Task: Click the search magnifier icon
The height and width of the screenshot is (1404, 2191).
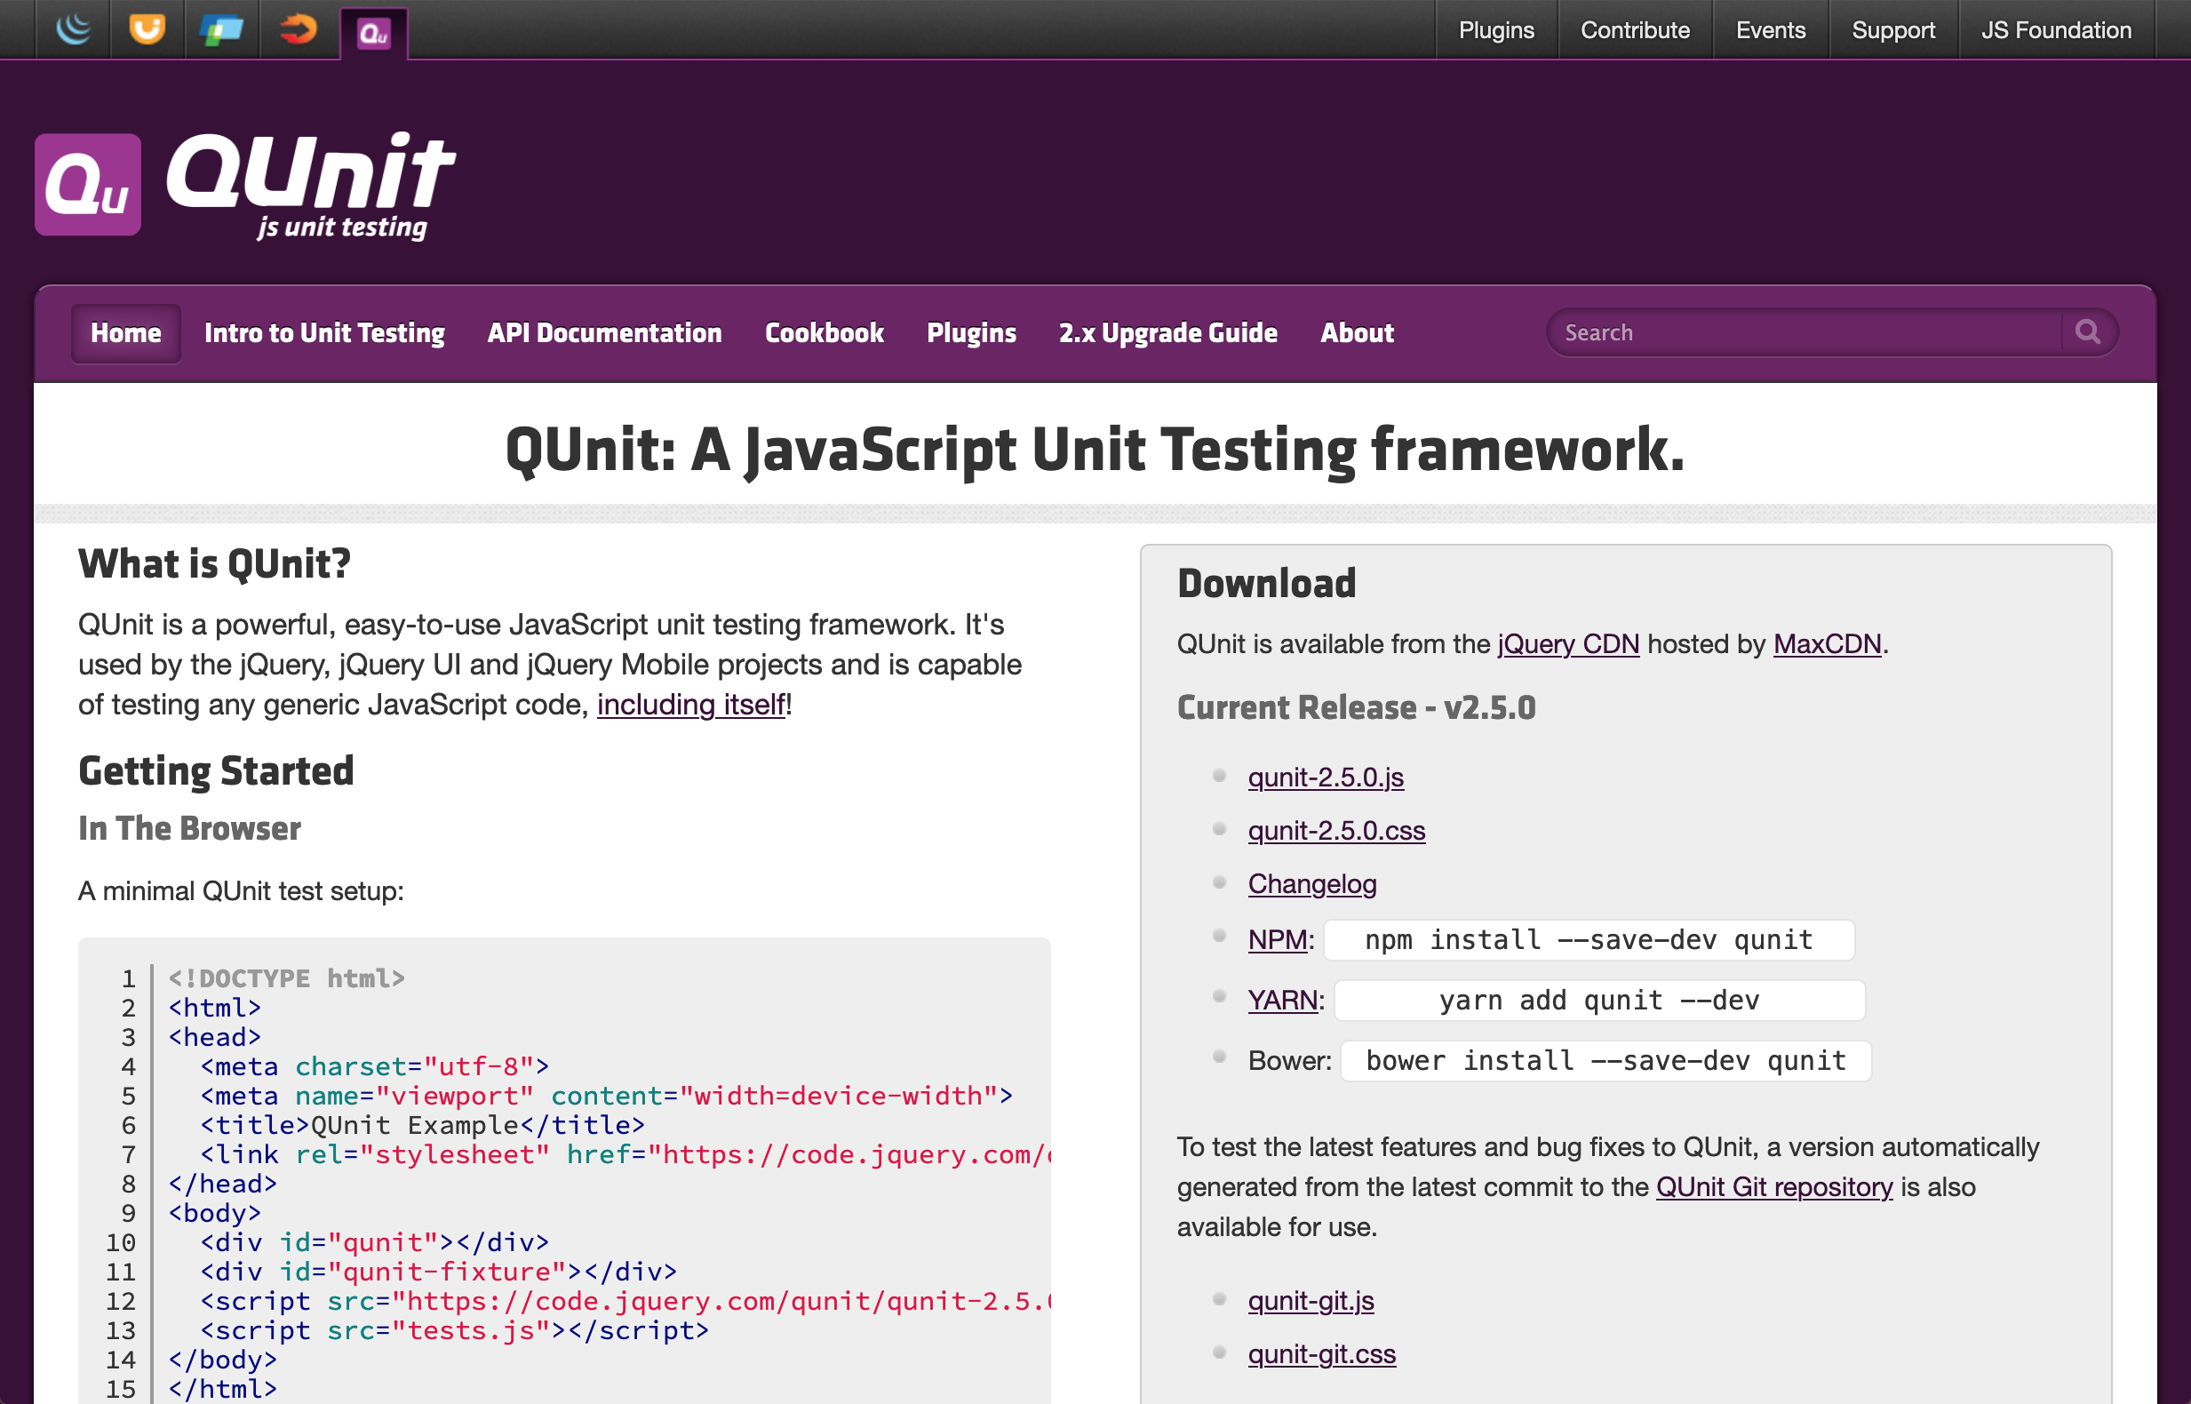Action: tap(2088, 331)
